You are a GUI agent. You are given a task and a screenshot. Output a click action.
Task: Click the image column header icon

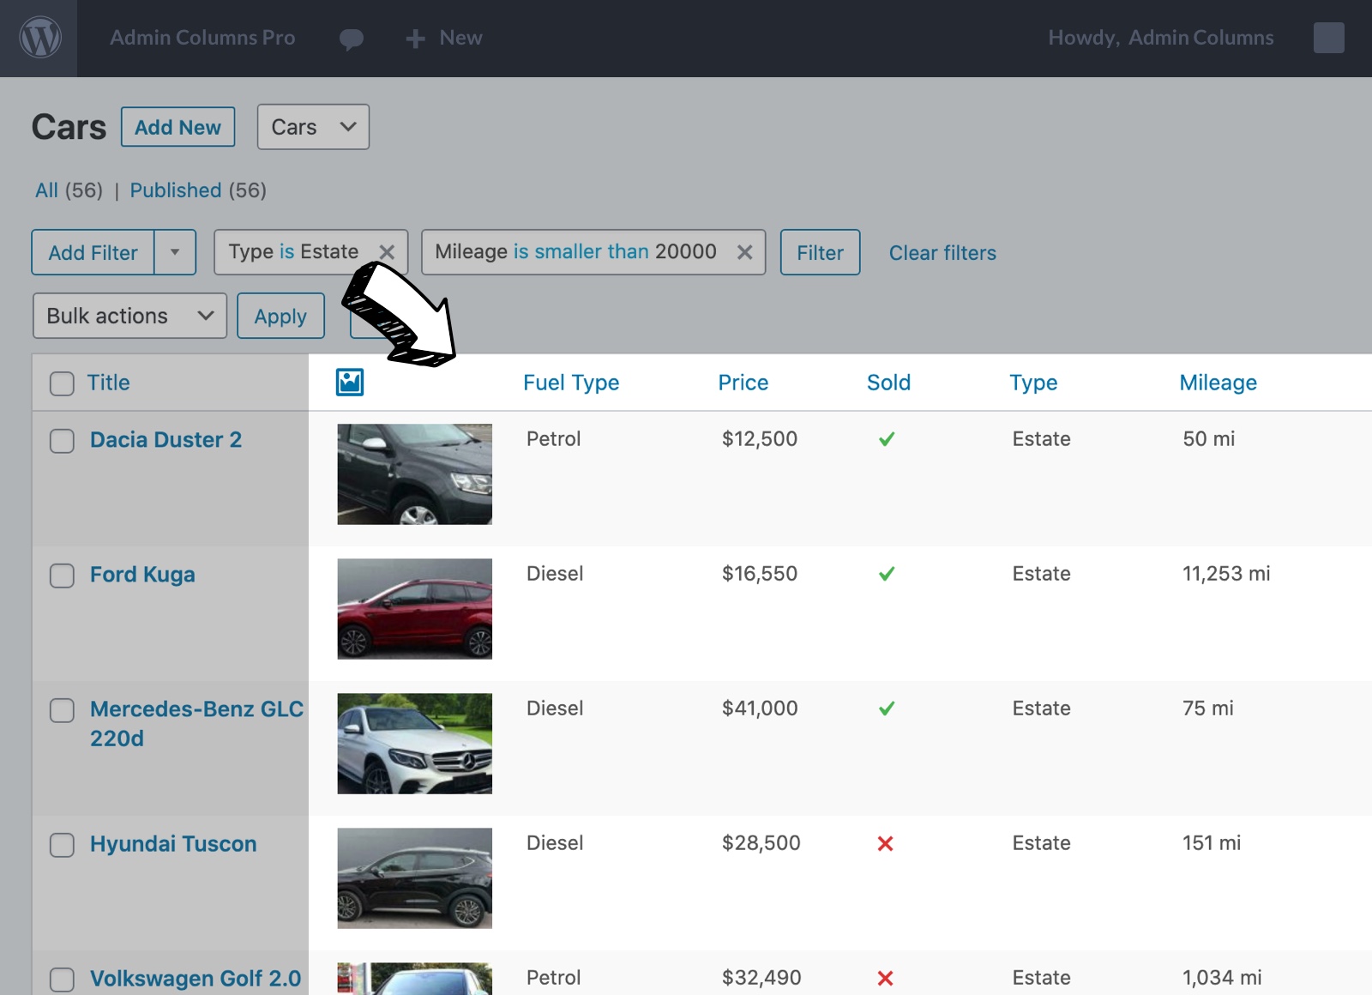[351, 382]
